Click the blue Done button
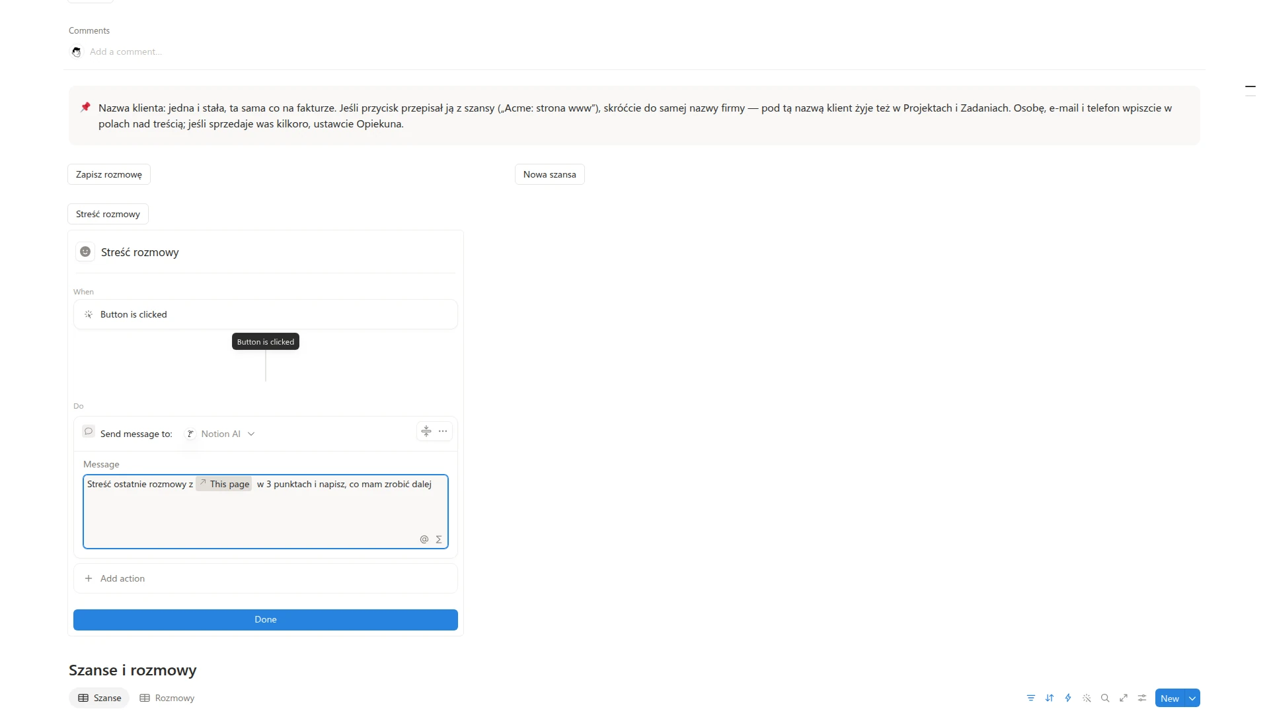Image resolution: width=1269 pixels, height=713 pixels. pos(266,619)
